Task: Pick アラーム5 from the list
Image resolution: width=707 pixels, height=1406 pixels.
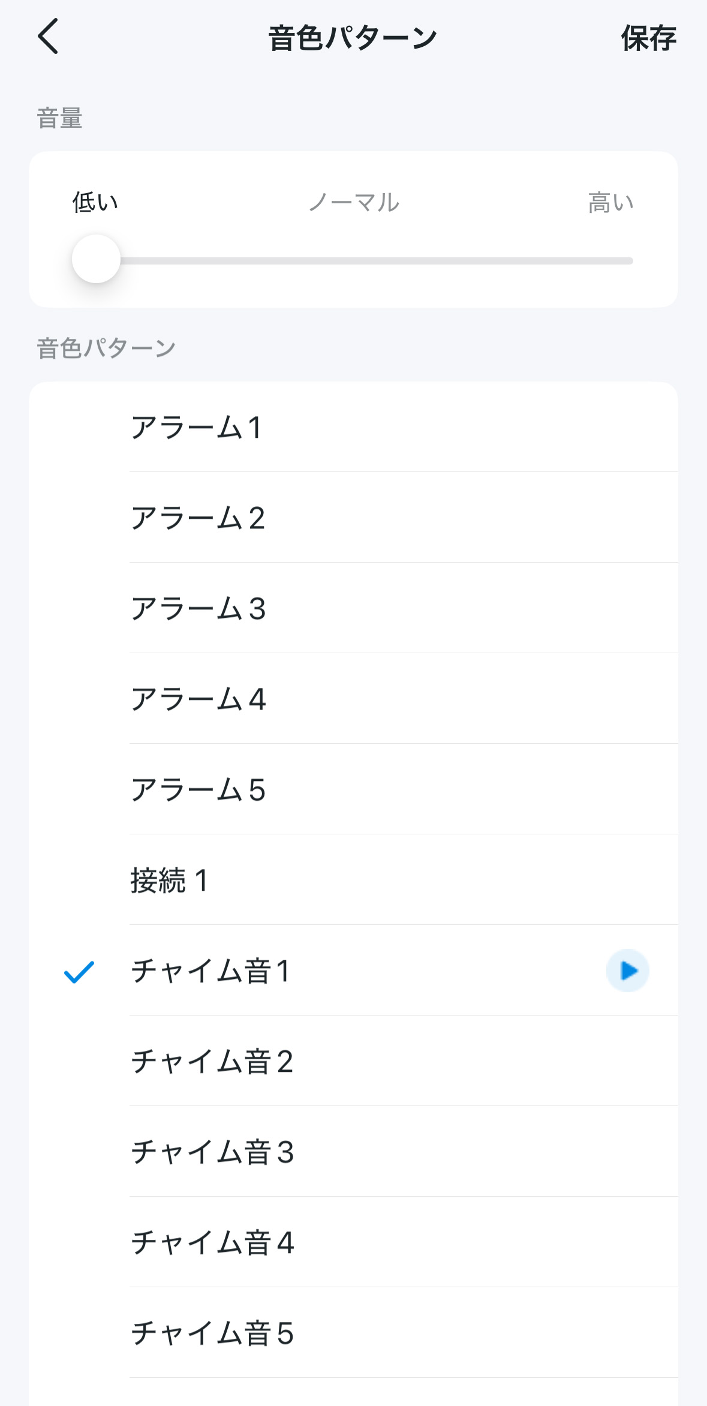Action: coord(354,789)
